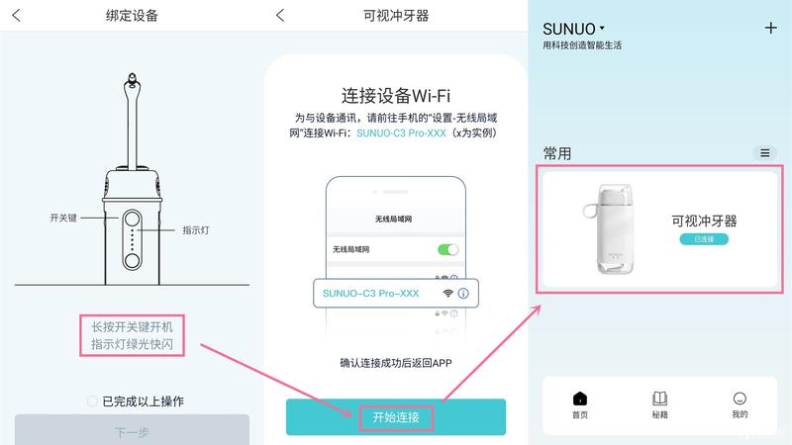
Task: Check the 已完成以上操作 radio button
Action: 92,401
